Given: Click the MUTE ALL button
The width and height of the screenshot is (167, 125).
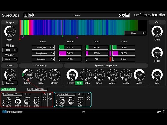Looking at the screenshot, I should [x=40, y=89].
